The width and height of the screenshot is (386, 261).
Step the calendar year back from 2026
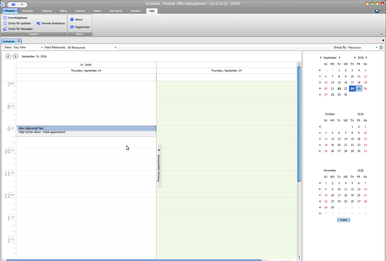click(x=355, y=58)
